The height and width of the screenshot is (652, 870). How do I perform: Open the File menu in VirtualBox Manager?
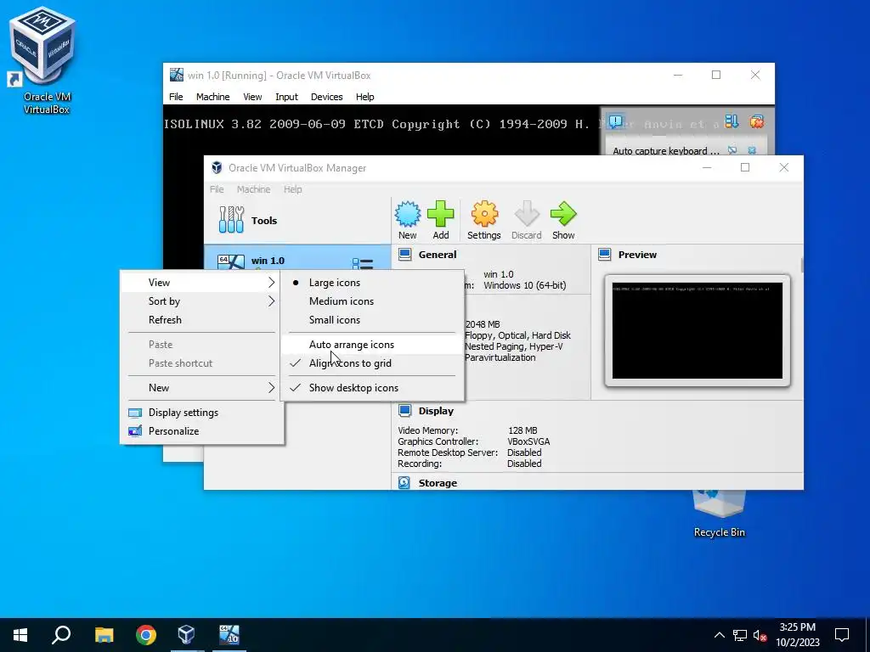point(217,189)
